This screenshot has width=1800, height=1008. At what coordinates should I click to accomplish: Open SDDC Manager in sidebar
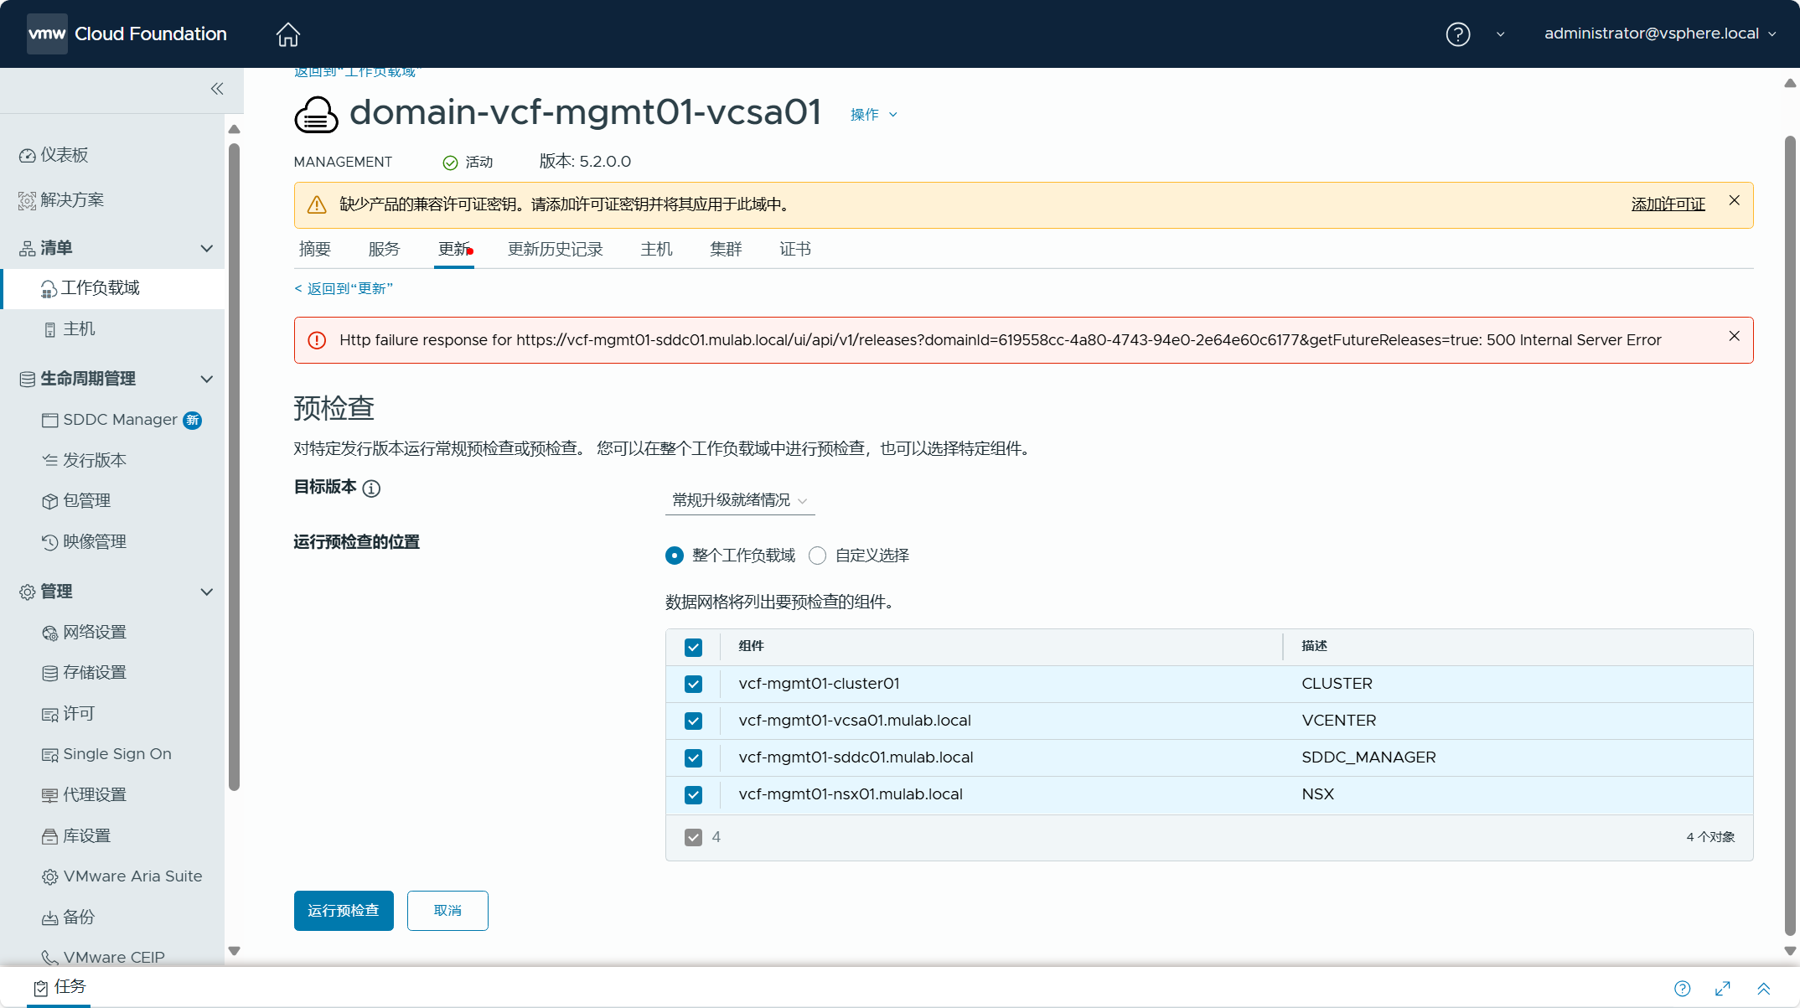click(120, 420)
